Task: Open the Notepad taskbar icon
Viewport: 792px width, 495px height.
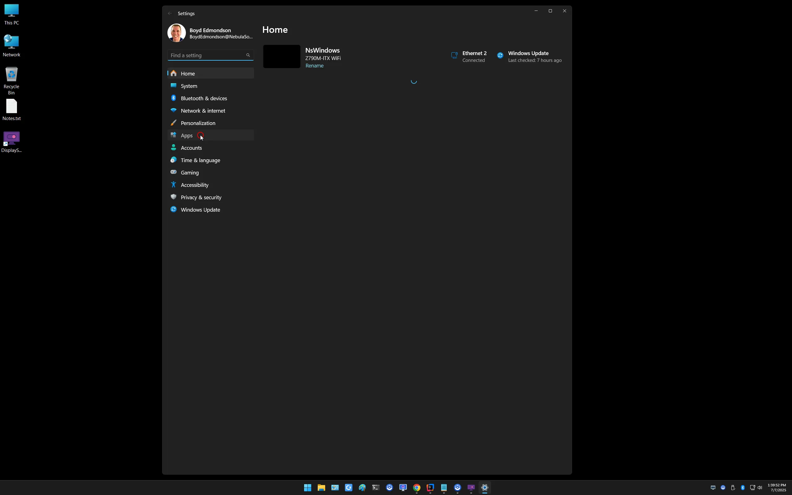Action: tap(444, 488)
